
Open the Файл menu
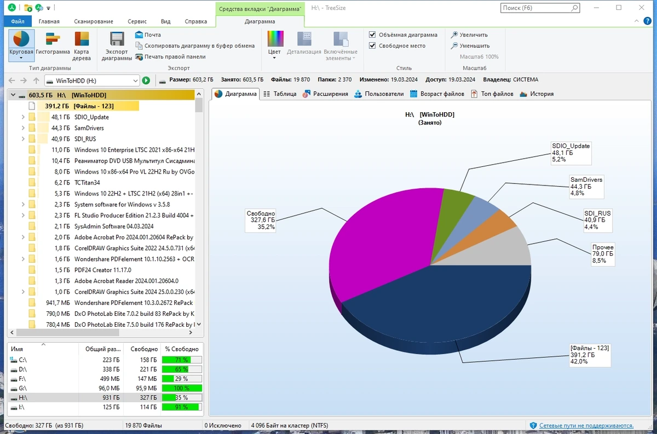(18, 21)
